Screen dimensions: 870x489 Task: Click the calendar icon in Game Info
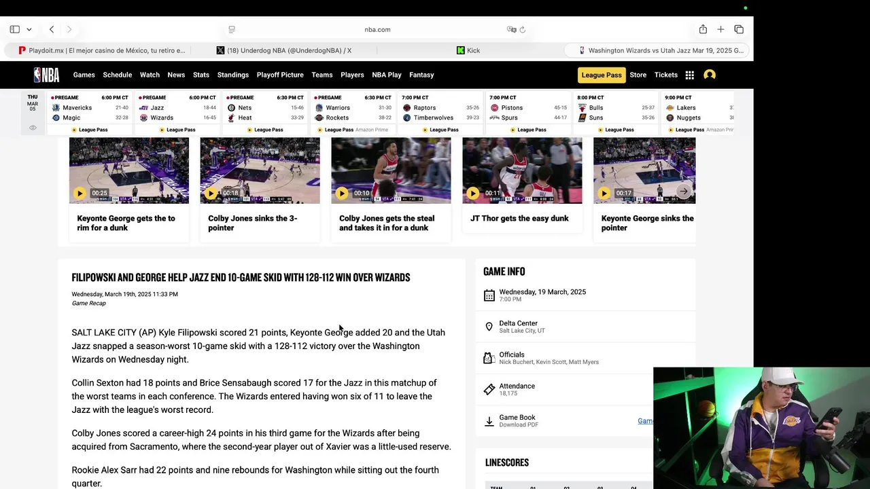pyautogui.click(x=489, y=295)
